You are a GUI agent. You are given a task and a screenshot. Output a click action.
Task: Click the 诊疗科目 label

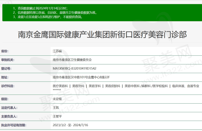click(x=8, y=86)
